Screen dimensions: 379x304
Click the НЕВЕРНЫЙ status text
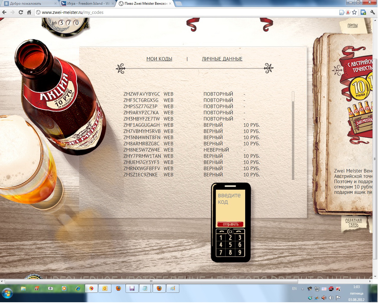pos(216,150)
